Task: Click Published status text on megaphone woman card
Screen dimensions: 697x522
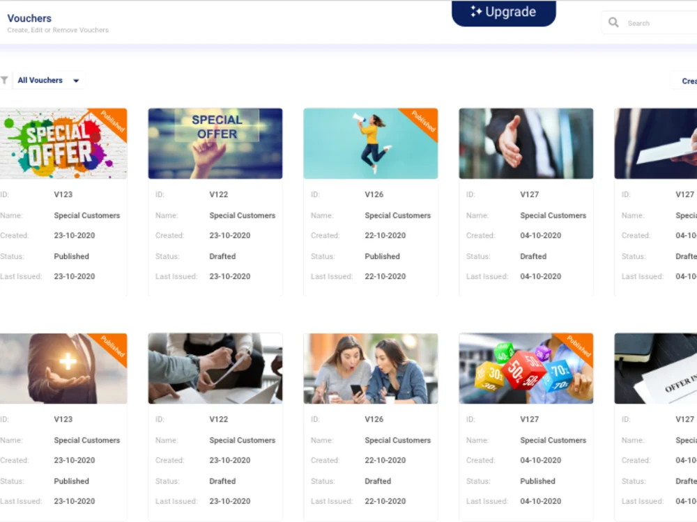Action: click(x=382, y=256)
